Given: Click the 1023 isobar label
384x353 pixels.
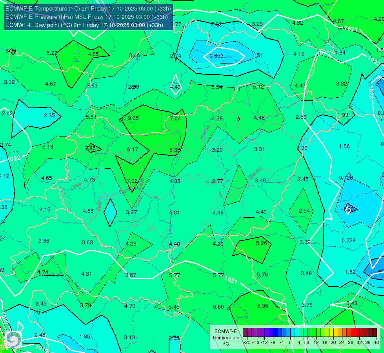Looking at the screenshot, I should (370, 92).
